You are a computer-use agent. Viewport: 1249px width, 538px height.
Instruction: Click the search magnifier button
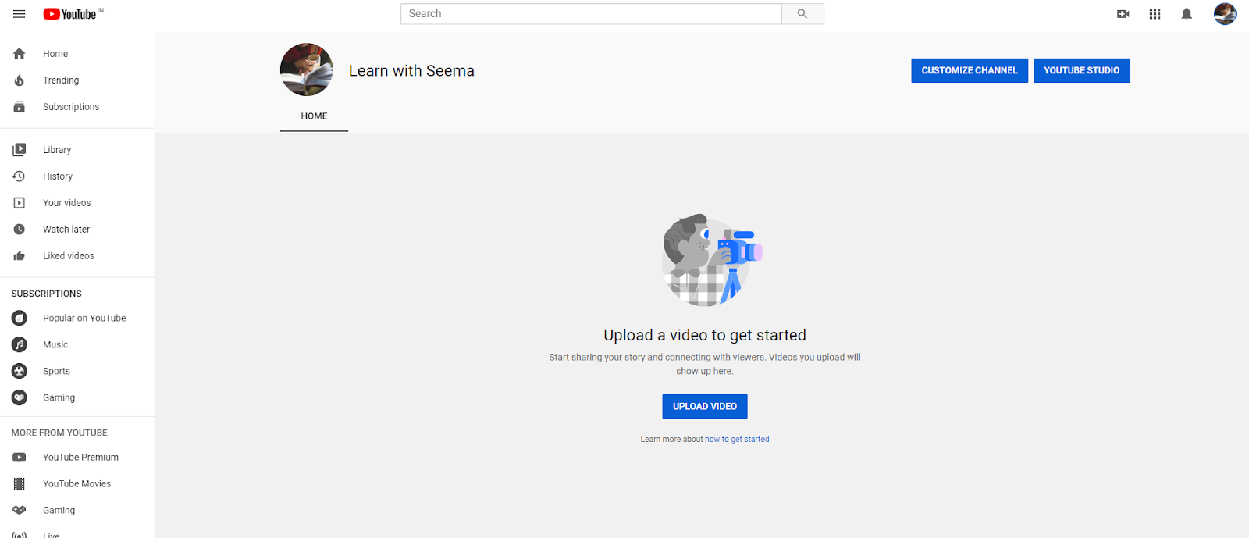click(x=802, y=14)
